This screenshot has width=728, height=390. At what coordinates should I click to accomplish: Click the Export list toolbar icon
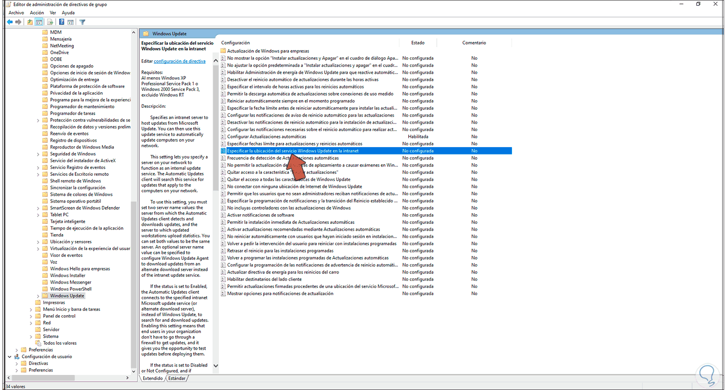tap(50, 22)
